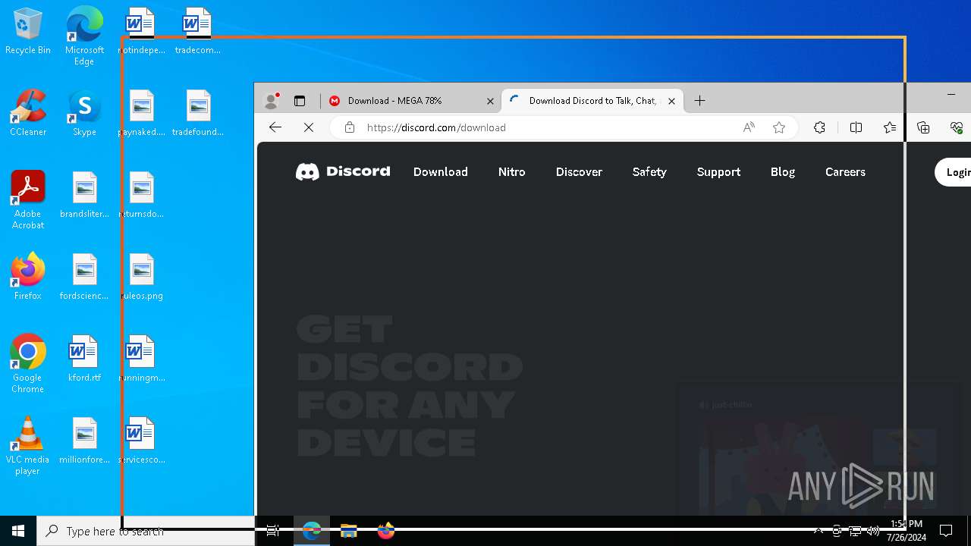Select the millionfore... image file
Viewport: 971px width, 546px height.
click(x=84, y=441)
